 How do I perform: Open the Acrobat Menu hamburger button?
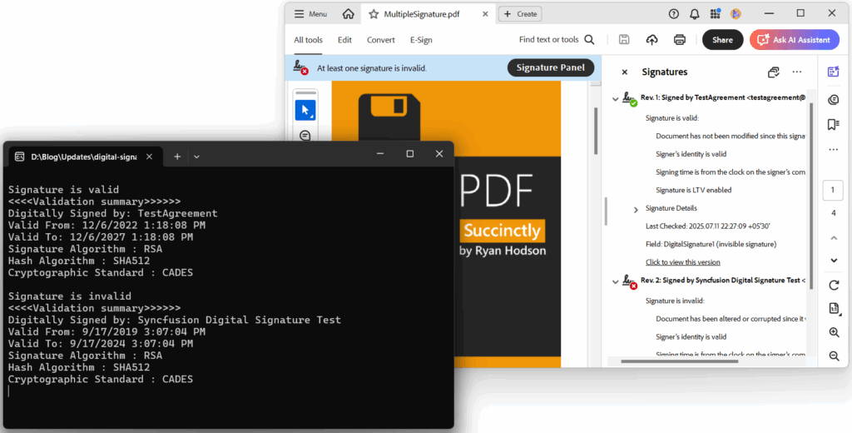coord(311,14)
